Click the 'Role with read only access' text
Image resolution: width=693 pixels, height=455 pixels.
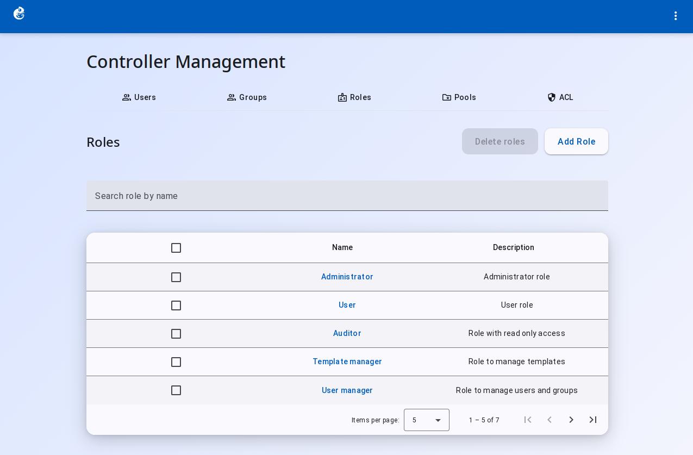tap(517, 333)
